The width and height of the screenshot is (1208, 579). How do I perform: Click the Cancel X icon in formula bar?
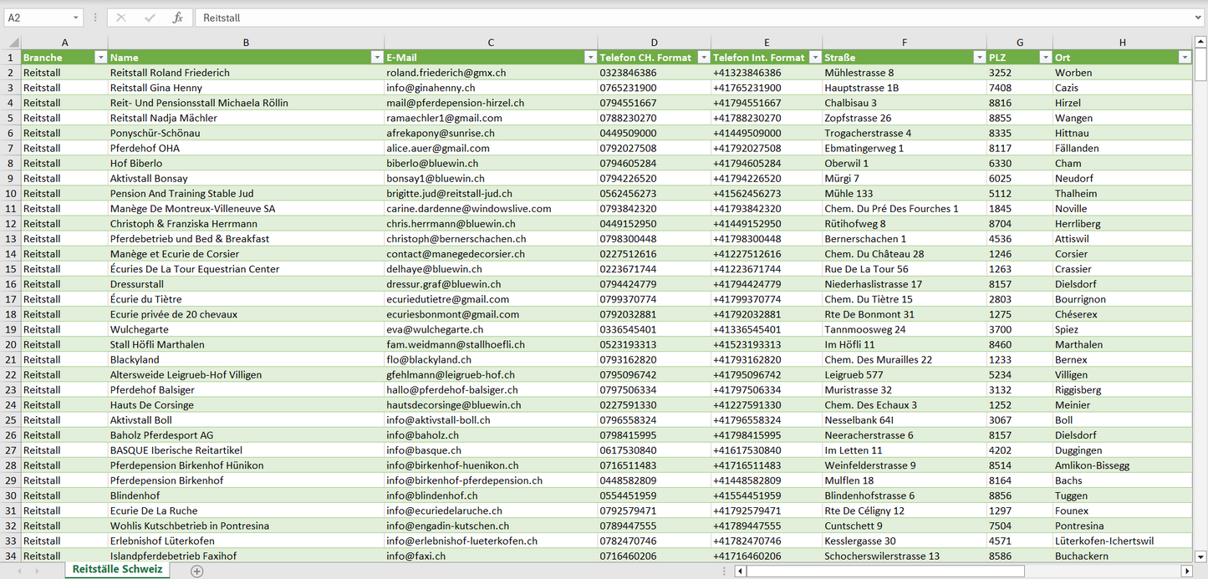point(121,18)
